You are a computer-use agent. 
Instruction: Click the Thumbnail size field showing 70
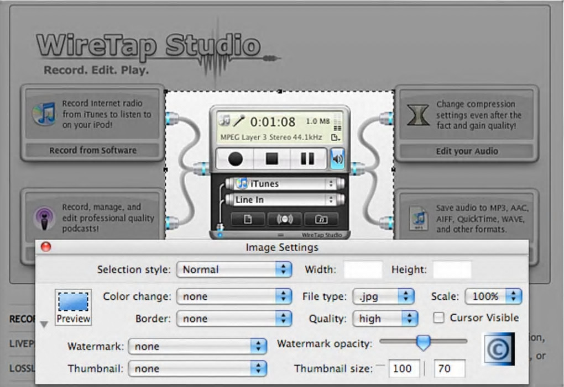pyautogui.click(x=450, y=368)
